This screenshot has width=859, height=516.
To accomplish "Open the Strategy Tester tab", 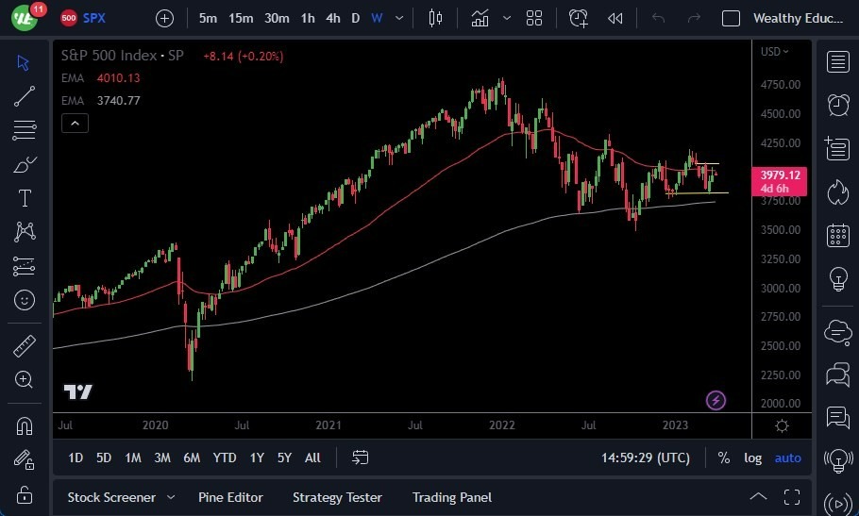I will (337, 497).
